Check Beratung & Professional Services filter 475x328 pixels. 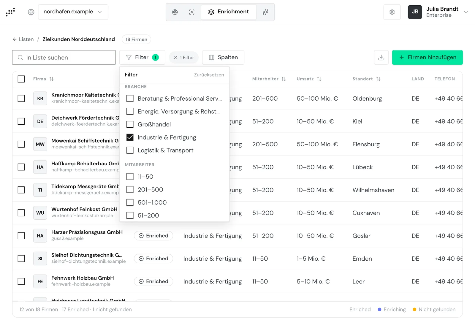(130, 99)
